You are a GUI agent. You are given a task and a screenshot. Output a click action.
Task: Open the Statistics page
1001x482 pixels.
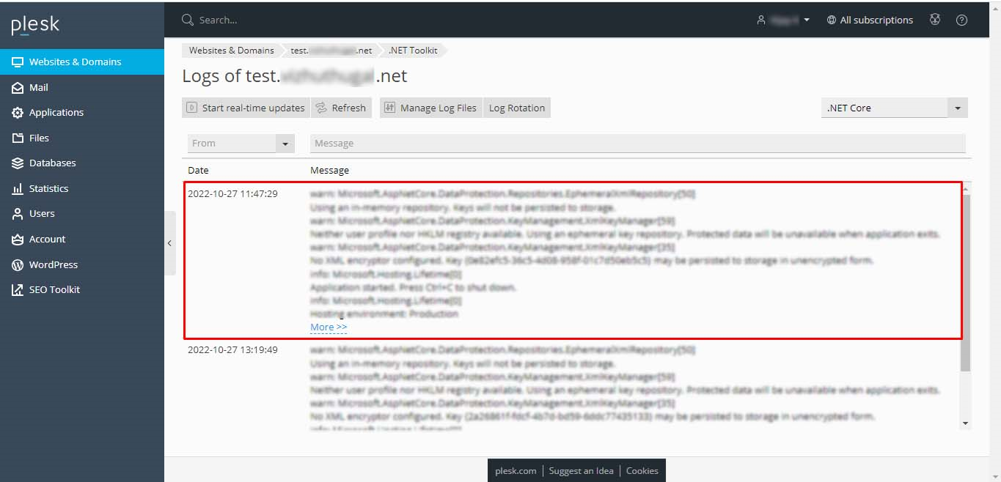click(x=82, y=188)
